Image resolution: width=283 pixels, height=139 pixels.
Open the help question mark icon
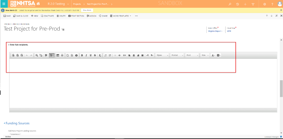(272, 4)
